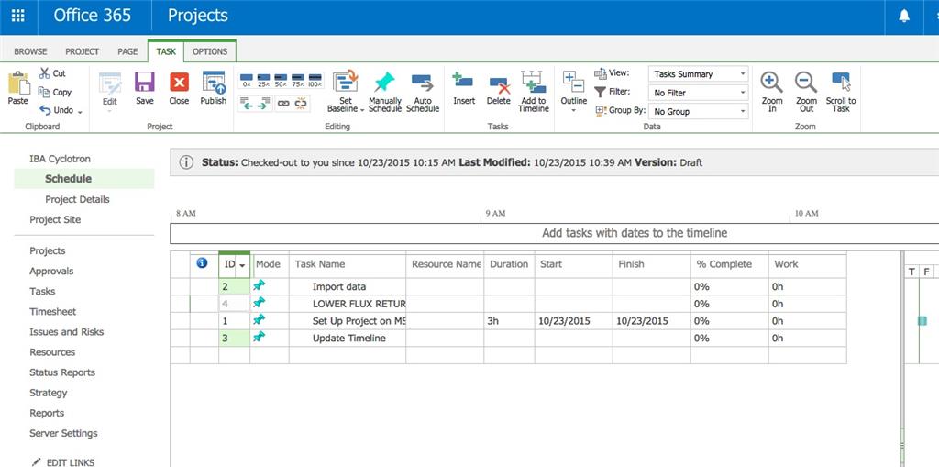Unlink the selected tasks
The image size is (939, 467).
click(x=301, y=104)
